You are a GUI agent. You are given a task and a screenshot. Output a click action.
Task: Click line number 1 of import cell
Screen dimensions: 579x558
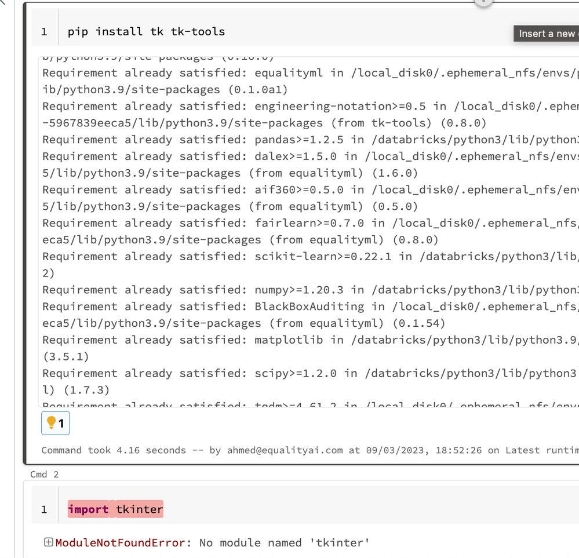44,509
